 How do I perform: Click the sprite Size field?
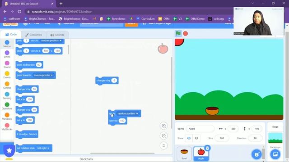coord(222,138)
